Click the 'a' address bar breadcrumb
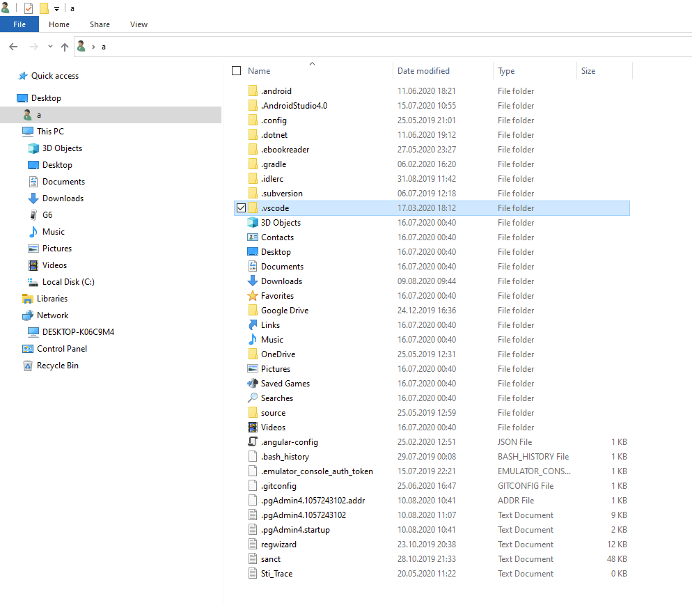The height and width of the screenshot is (603, 692). tap(104, 47)
